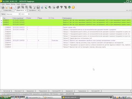Image resolution: width=132 pixels, height=99 pixels.
Task: Click the binoculars search icon
Action: coord(50,7)
